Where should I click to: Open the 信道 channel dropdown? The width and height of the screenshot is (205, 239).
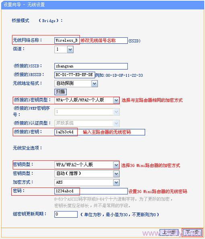click(64, 49)
